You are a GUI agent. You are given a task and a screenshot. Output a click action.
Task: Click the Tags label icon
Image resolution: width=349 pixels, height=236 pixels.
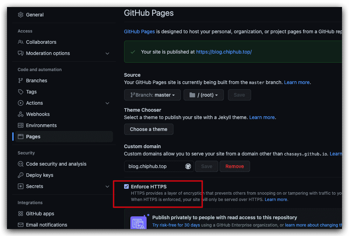(x=21, y=92)
